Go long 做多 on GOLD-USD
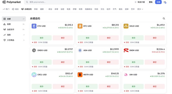 pyautogui.click(x=134, y=38)
